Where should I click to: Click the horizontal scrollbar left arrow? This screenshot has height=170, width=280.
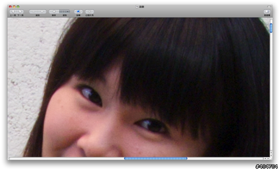265,158
